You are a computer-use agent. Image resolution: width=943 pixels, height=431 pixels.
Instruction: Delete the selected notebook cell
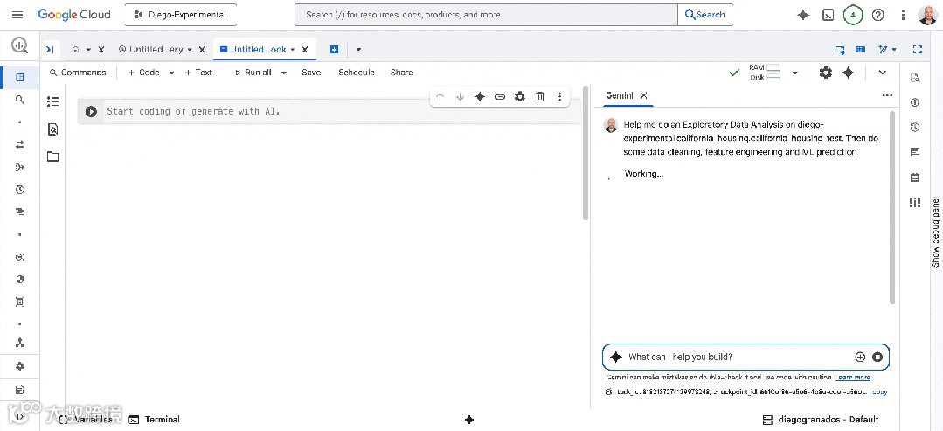540,96
